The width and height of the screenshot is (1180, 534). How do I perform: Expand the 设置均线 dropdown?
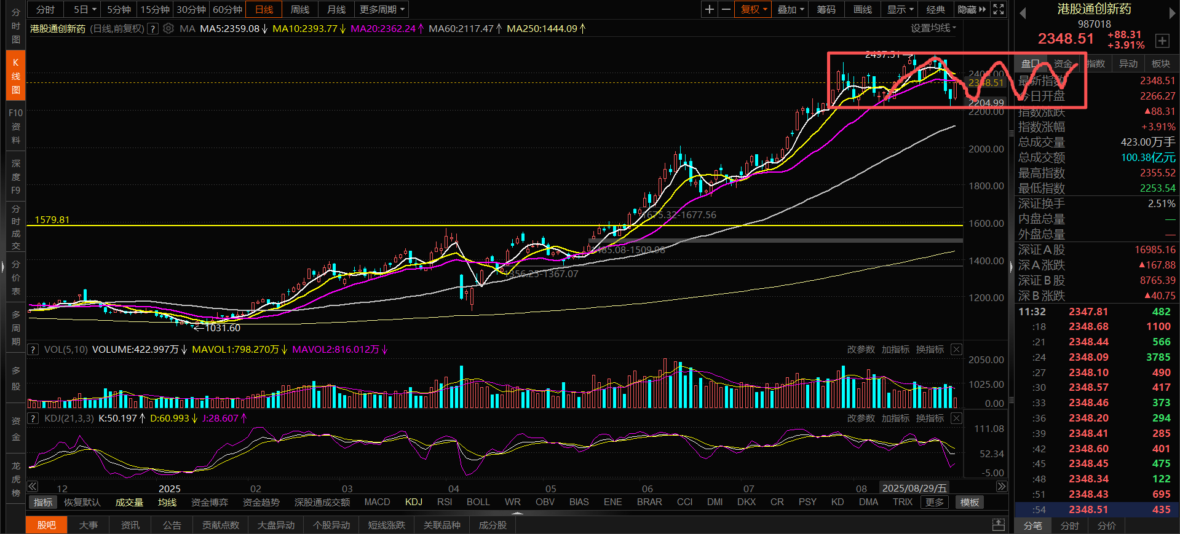click(933, 28)
